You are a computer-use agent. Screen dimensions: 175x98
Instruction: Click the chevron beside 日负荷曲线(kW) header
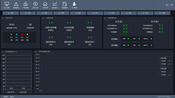click(36, 52)
